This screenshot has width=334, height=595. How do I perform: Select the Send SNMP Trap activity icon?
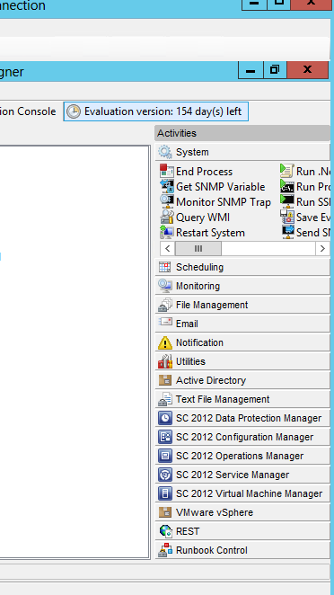(287, 232)
